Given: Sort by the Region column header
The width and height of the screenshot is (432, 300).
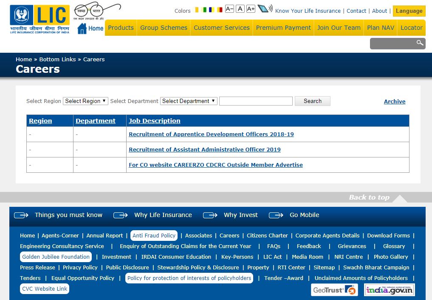Looking at the screenshot, I should pyautogui.click(x=40, y=121).
